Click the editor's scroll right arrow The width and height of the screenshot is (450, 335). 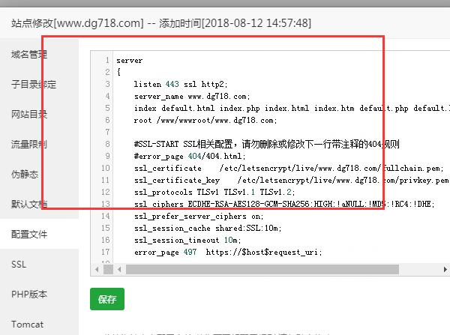(x=444, y=269)
